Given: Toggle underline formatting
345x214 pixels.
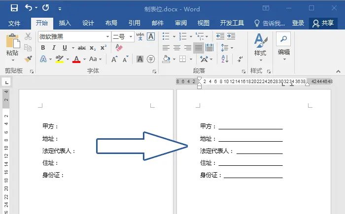Looking at the screenshot, I should coord(65,48).
